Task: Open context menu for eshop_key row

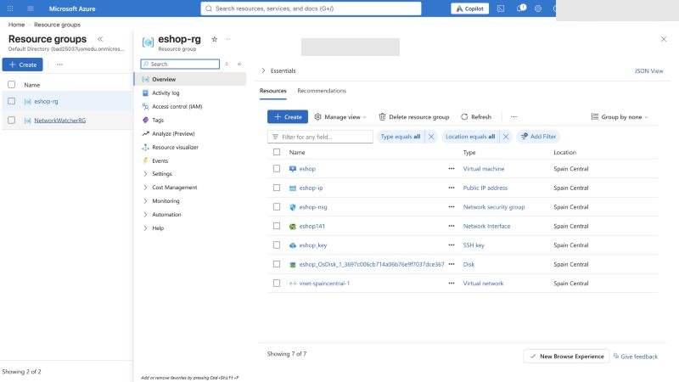Action: tap(452, 244)
